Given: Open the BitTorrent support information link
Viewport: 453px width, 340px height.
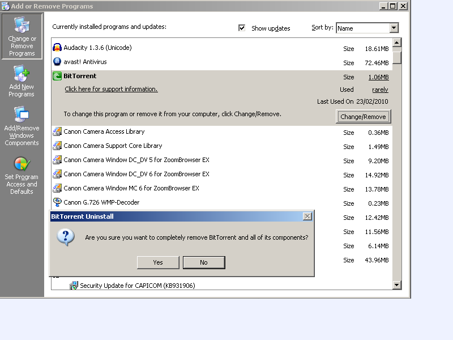Looking at the screenshot, I should [x=111, y=89].
